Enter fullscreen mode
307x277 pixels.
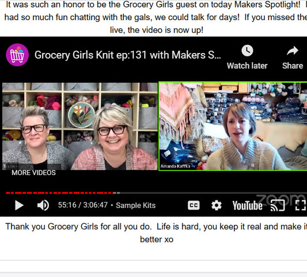[300, 206]
